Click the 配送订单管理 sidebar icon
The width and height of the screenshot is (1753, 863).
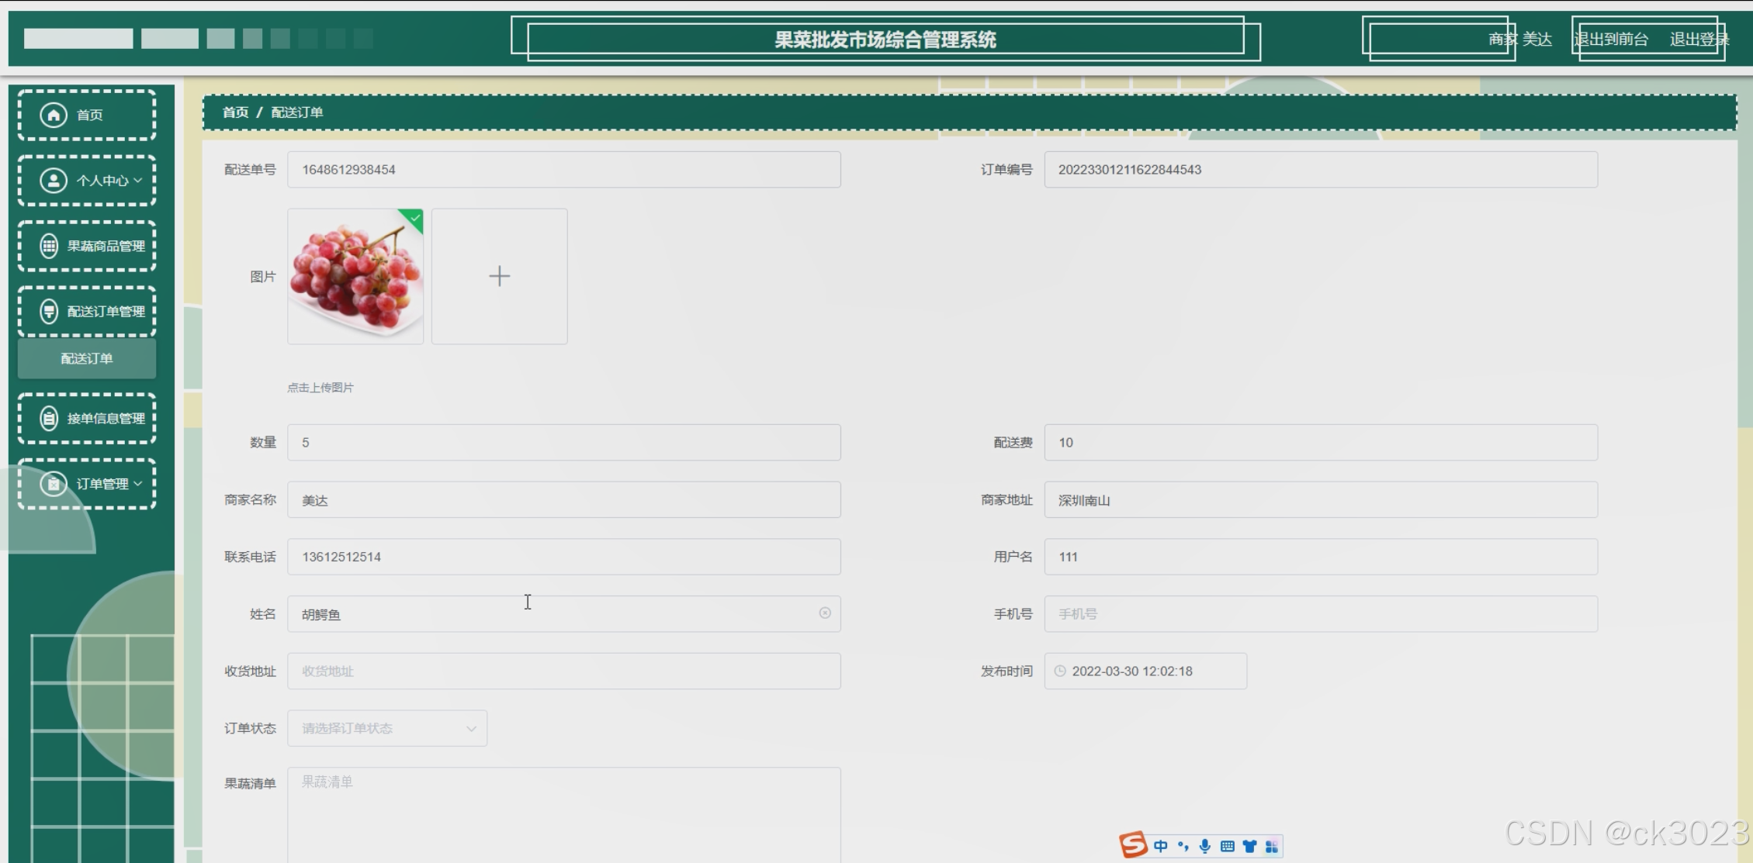(49, 312)
